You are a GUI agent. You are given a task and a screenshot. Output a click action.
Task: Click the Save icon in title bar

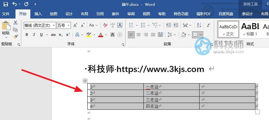pyautogui.click(x=6, y=4)
